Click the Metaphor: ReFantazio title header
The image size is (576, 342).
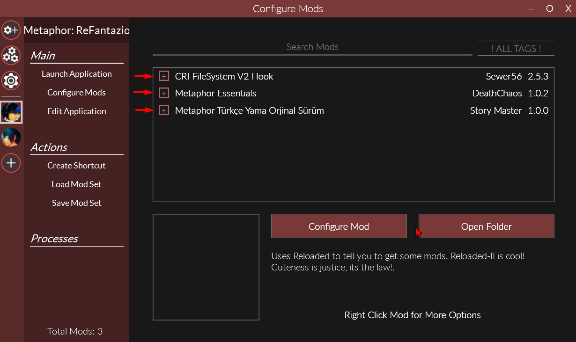click(76, 31)
